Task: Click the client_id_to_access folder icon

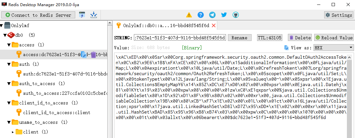Action: [x=15, y=103]
